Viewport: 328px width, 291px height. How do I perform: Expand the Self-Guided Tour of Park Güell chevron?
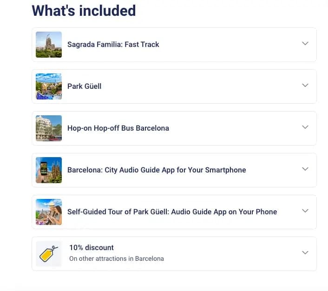pos(305,211)
